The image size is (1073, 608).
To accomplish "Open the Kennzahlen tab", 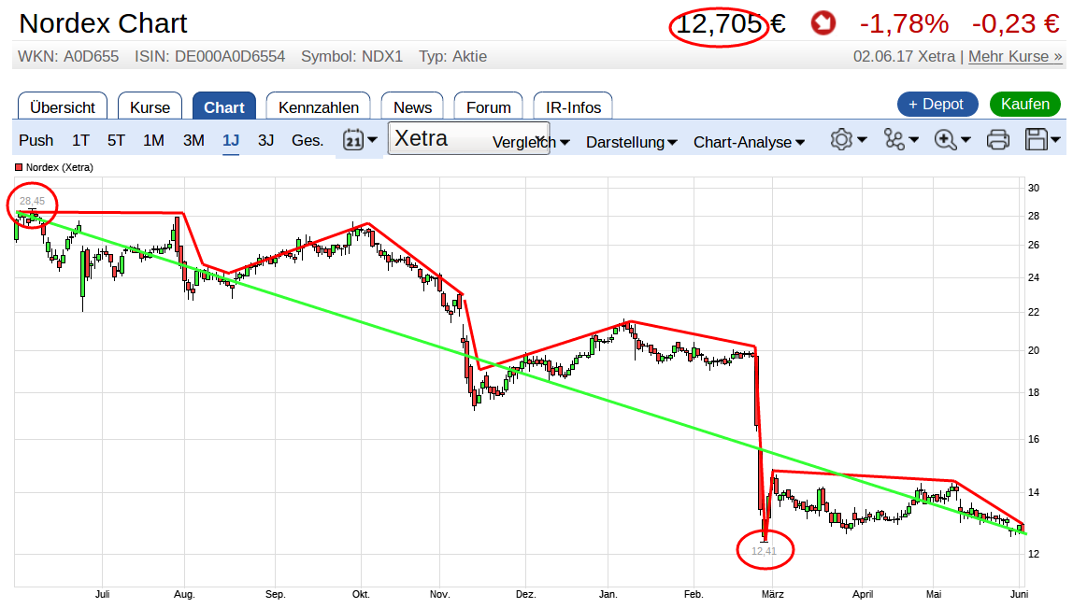I will point(318,106).
